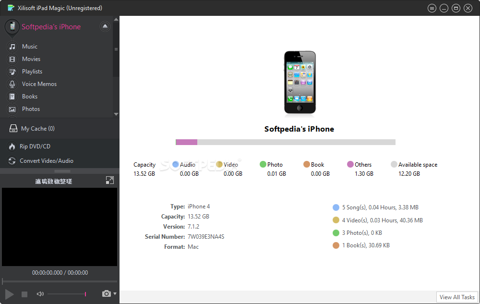Open My Cache (0)
Viewport: 480px width, 304px height.
[x=37, y=129]
